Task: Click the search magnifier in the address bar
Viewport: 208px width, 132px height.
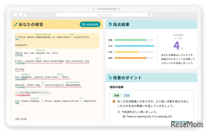Action: 150,14
